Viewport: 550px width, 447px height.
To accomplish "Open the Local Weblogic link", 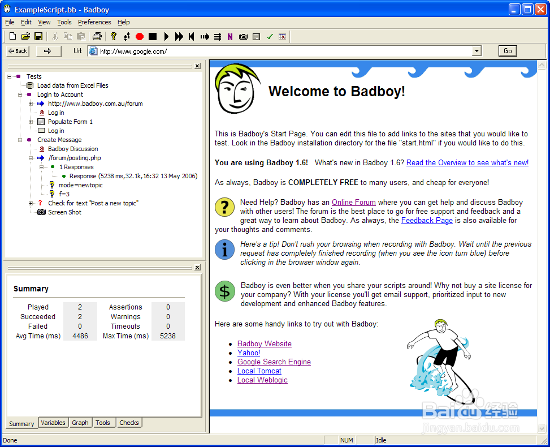I will (x=262, y=380).
